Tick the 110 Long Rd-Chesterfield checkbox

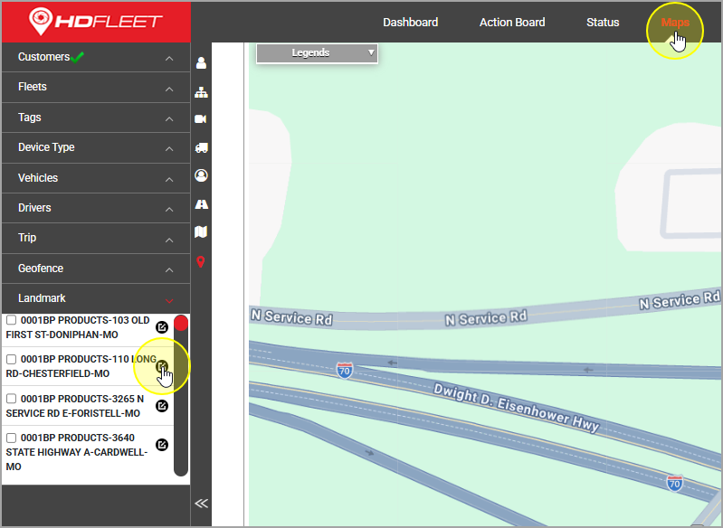coord(12,359)
